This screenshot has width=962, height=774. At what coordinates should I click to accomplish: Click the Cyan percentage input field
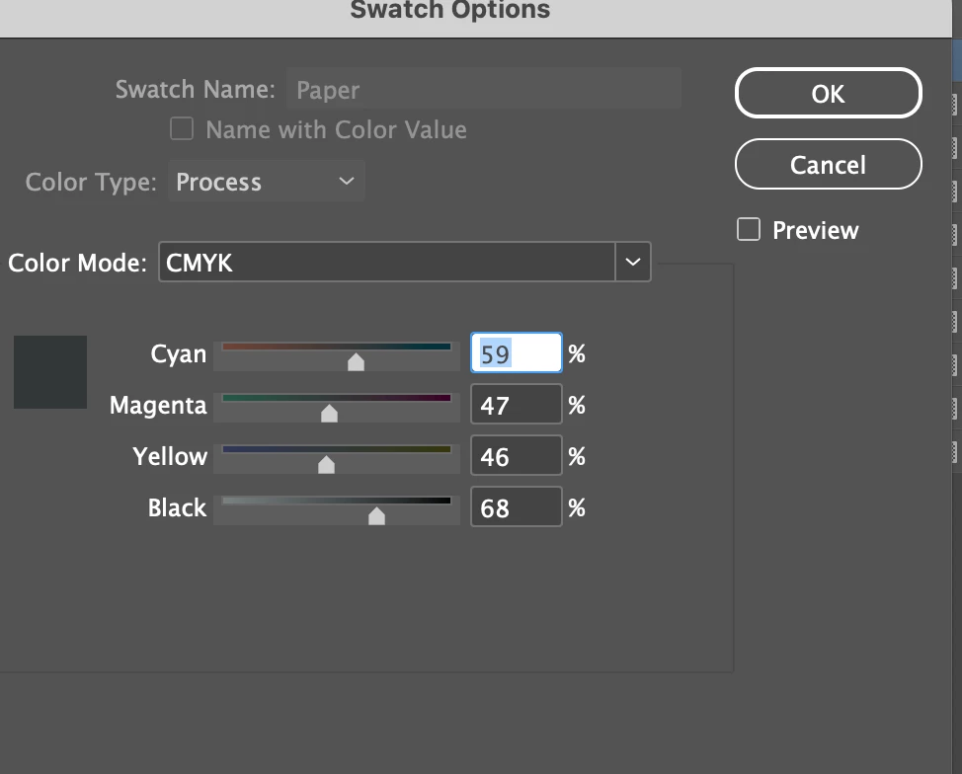[x=516, y=353]
